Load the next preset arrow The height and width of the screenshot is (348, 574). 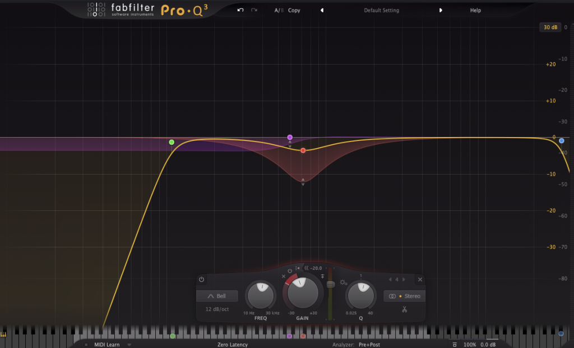click(x=441, y=10)
